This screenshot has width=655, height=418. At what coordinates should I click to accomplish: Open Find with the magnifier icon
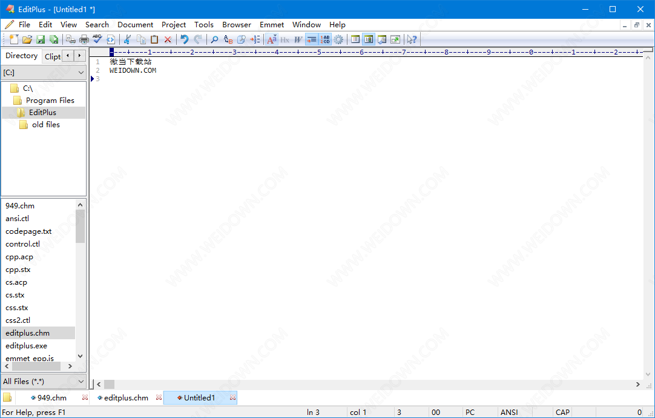pos(214,39)
